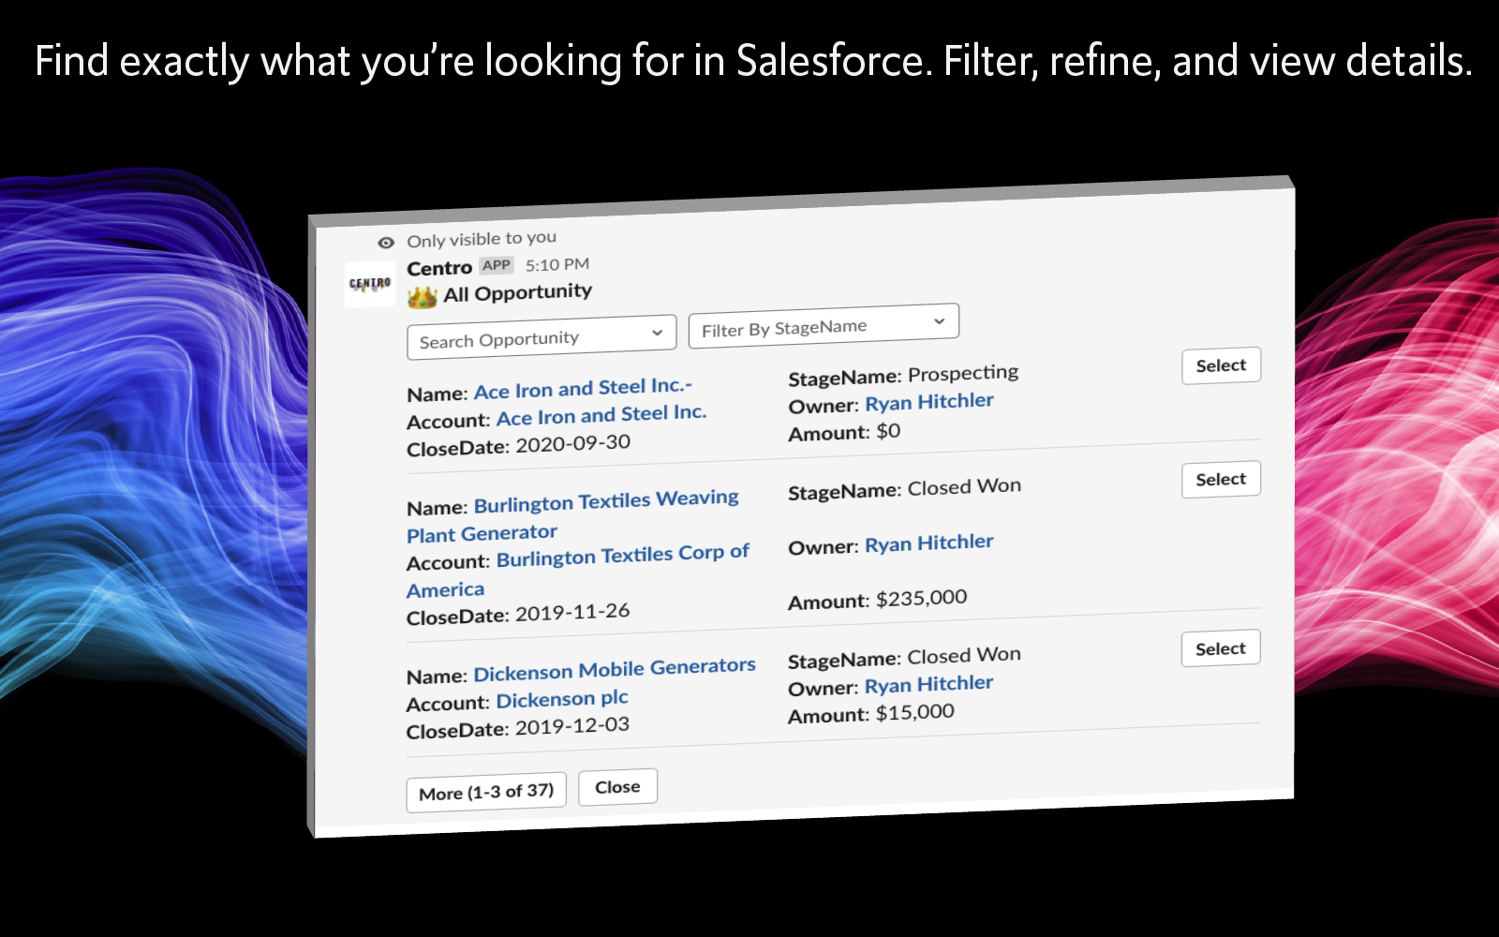The height and width of the screenshot is (937, 1499).
Task: Open the Ace Iron and Steel Inc. account
Action: (x=601, y=415)
